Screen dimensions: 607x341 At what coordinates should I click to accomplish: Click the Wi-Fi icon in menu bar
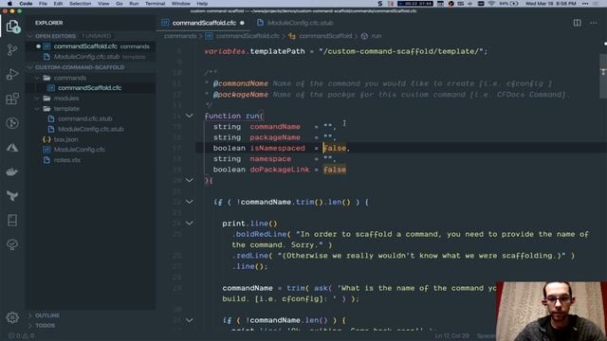click(x=491, y=4)
